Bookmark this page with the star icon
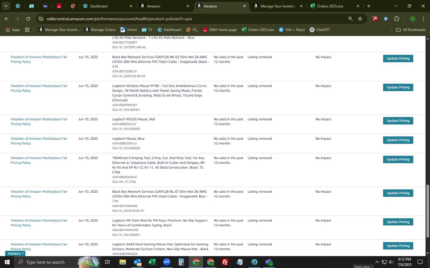The width and height of the screenshot is (430, 268). point(360,19)
